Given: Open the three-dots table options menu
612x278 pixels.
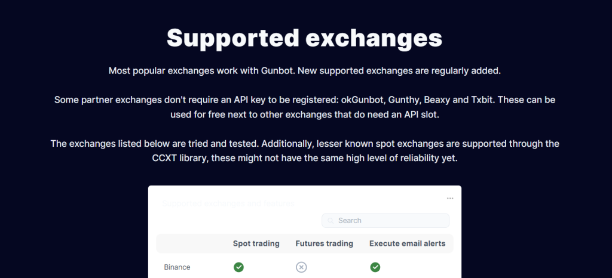Looking at the screenshot, I should tap(450, 198).
